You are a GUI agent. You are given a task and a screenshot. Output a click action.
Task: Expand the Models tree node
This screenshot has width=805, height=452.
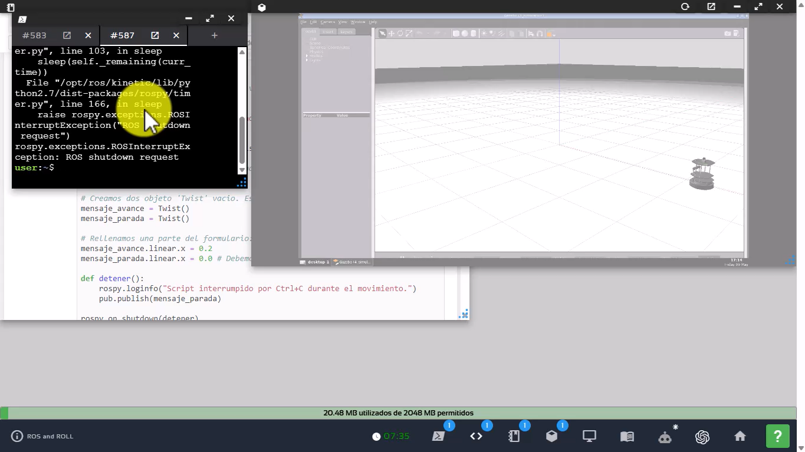point(307,56)
